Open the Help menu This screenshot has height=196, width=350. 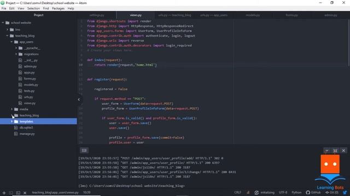tap(71, 9)
